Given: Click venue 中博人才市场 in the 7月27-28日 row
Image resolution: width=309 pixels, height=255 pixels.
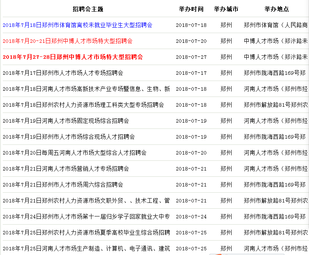Looking at the screenshot, I should point(276,57).
